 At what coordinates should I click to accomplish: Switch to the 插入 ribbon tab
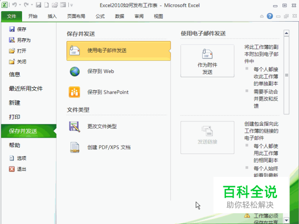tap(52, 16)
